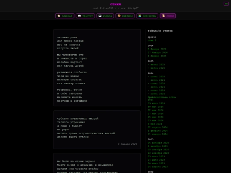Switch language with the EN button

click(x=226, y=4)
